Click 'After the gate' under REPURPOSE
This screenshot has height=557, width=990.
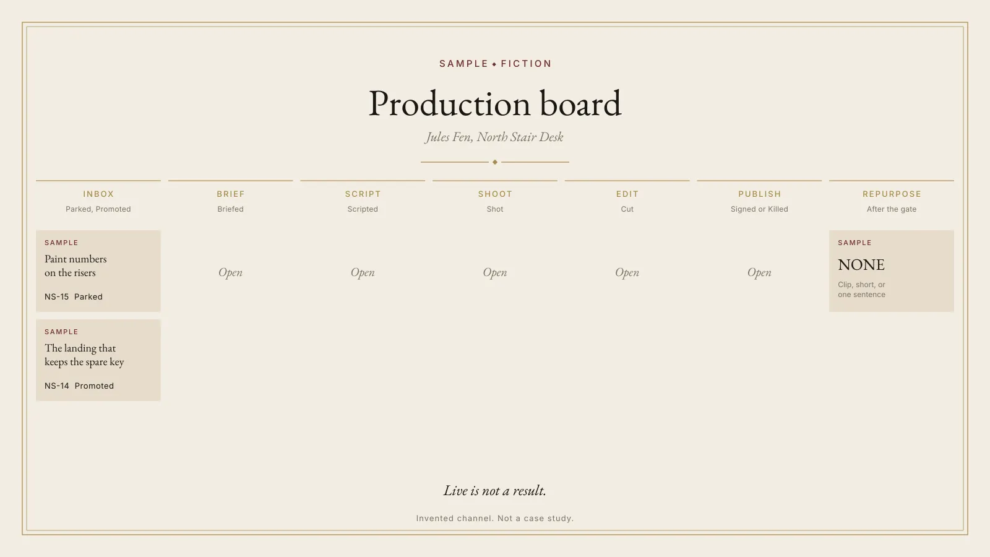pos(892,209)
